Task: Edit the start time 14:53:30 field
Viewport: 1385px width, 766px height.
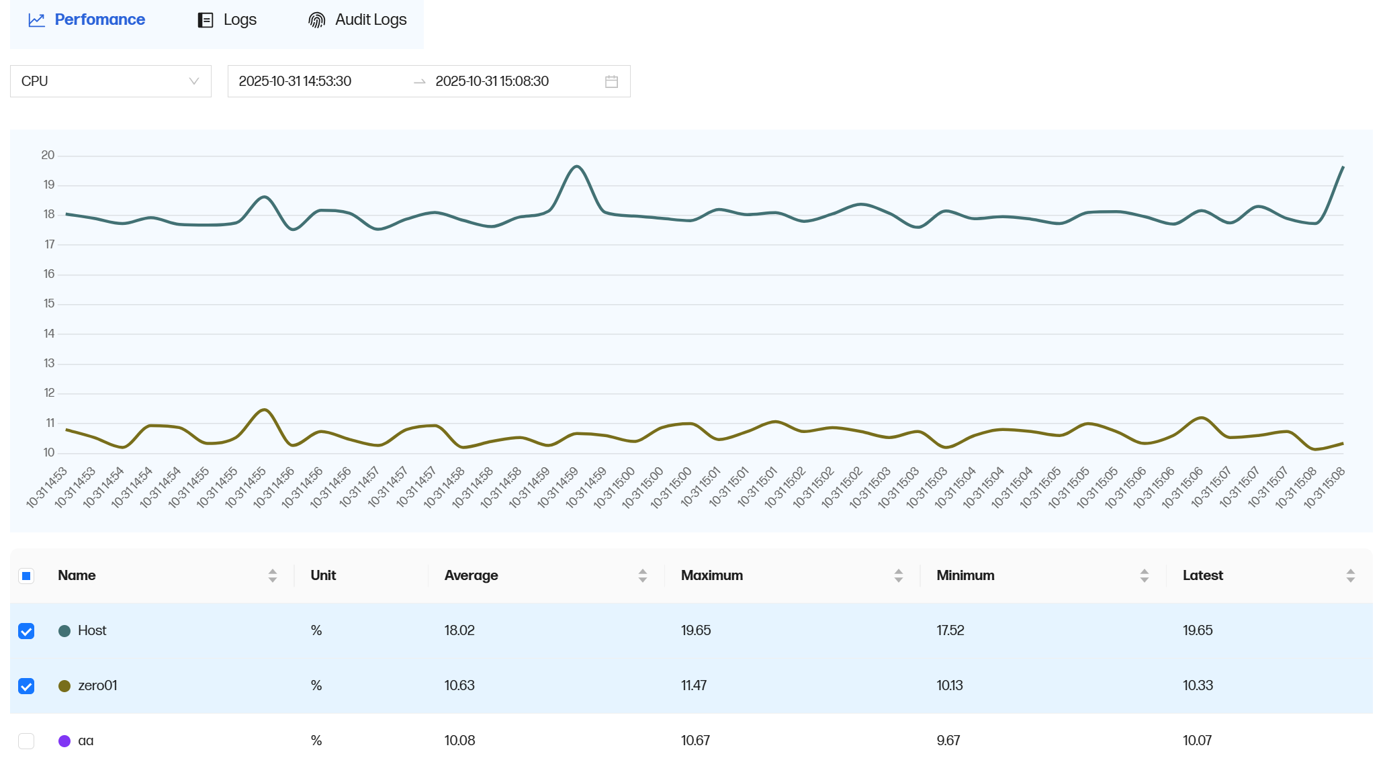Action: click(x=296, y=81)
